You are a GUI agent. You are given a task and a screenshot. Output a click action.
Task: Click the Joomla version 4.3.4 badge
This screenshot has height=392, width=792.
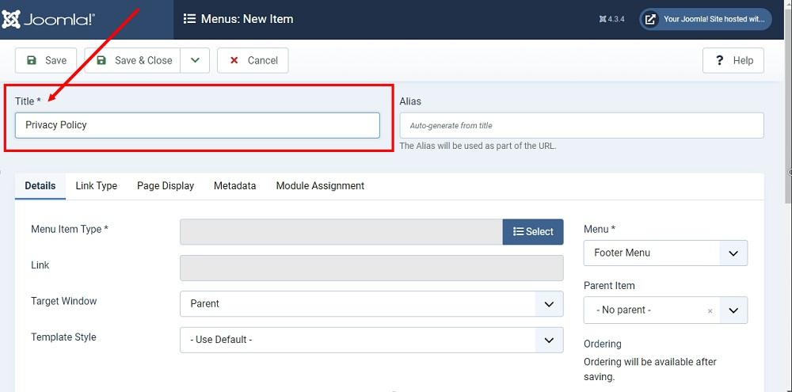pyautogui.click(x=611, y=19)
